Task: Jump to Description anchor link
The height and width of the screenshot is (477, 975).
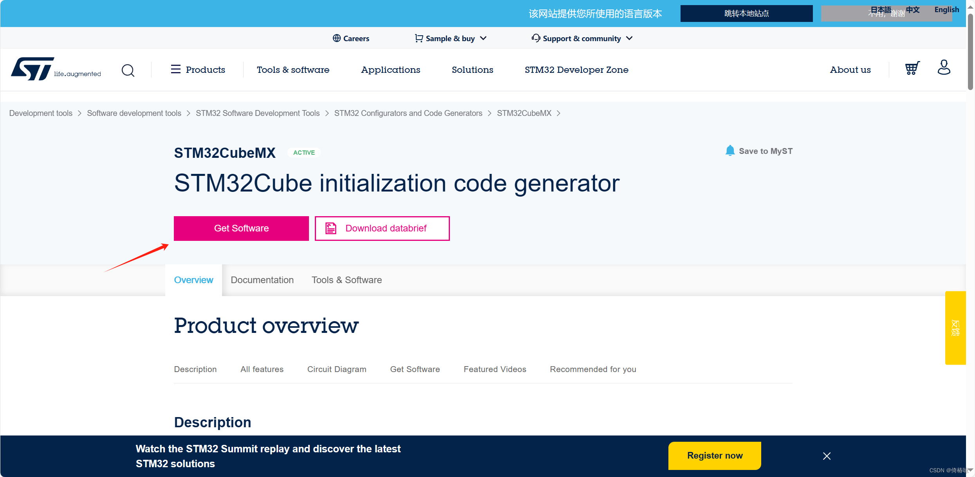Action: (195, 369)
